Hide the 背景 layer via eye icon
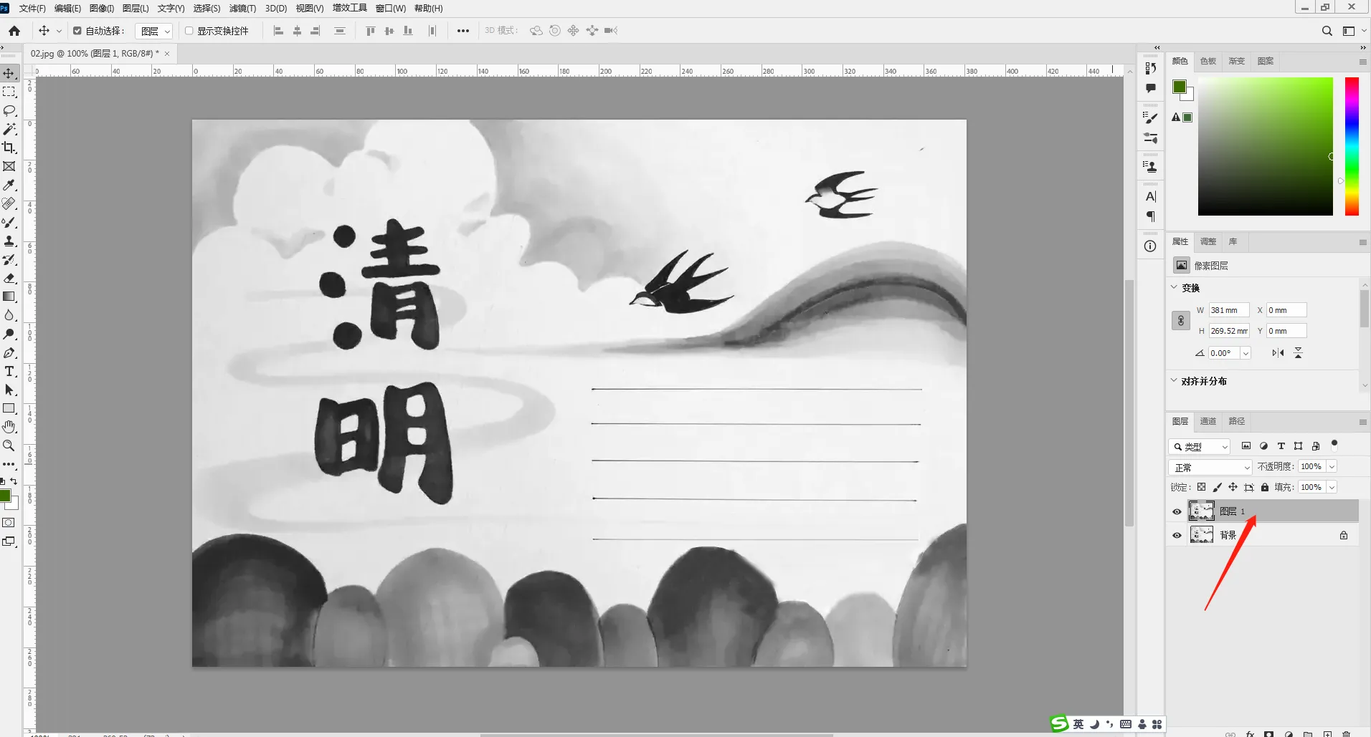 point(1177,535)
